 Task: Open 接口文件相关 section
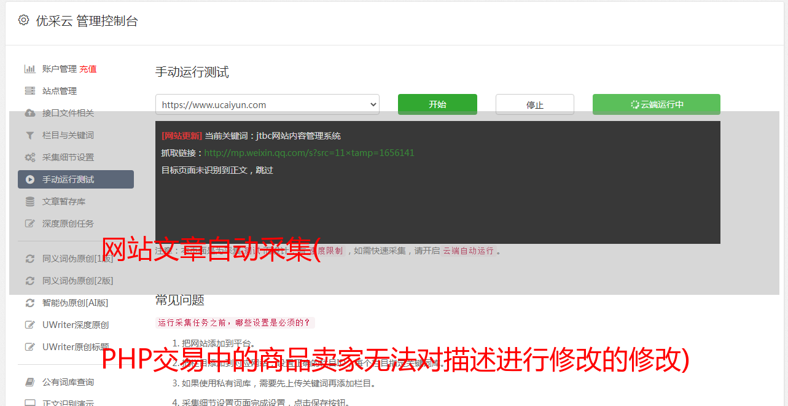(x=68, y=113)
